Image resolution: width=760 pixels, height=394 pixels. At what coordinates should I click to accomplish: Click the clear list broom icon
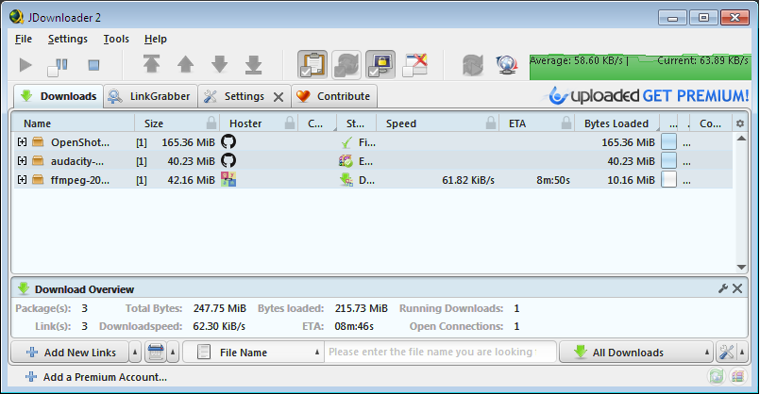click(x=155, y=353)
